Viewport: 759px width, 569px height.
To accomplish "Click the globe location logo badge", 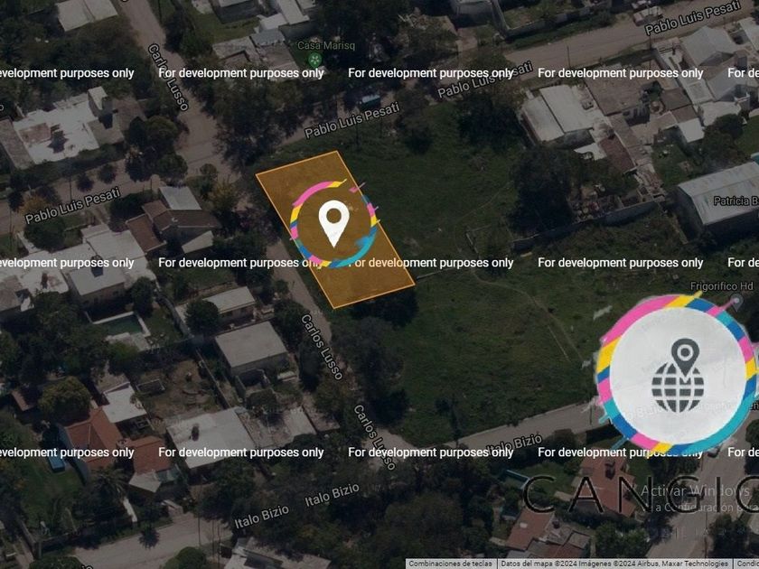I will click(677, 375).
